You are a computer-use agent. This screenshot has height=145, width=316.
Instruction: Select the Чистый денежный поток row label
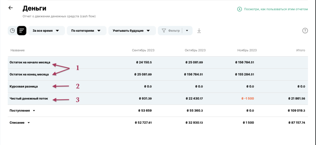tap(29, 99)
